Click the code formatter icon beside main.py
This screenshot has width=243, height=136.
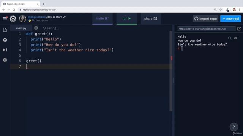[x=36, y=28]
